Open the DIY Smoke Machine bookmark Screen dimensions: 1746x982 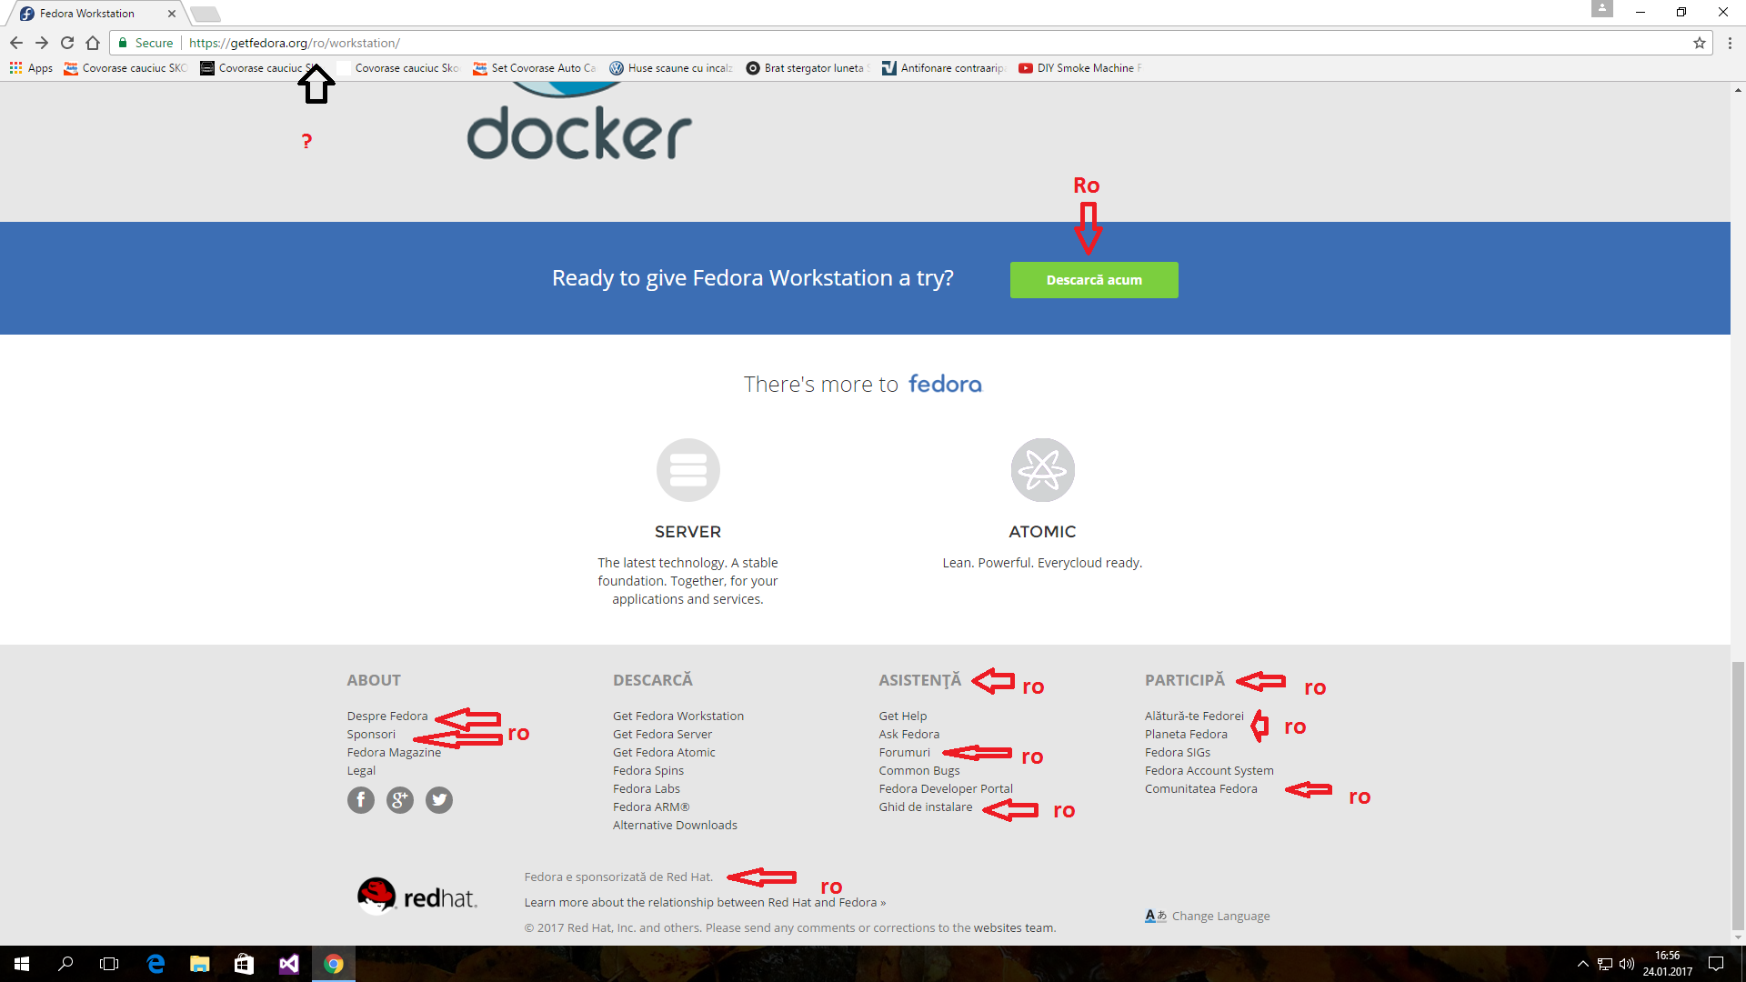[x=1080, y=68]
